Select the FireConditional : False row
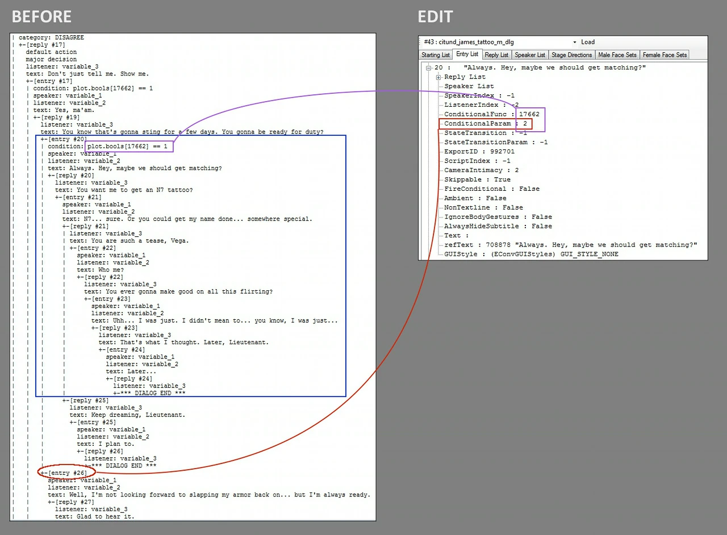 (492, 189)
